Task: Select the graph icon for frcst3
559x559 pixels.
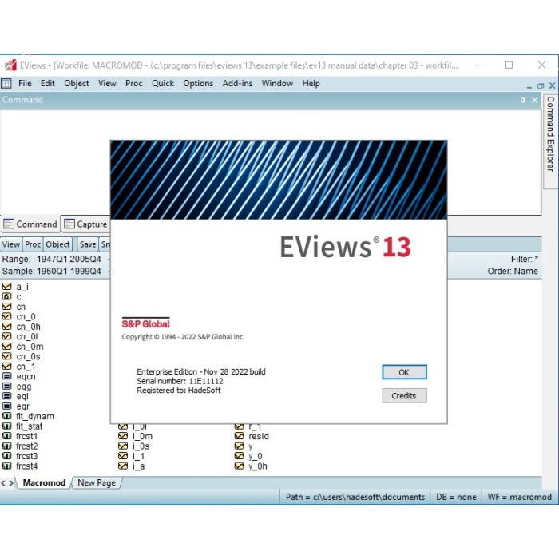Action: tap(6, 456)
